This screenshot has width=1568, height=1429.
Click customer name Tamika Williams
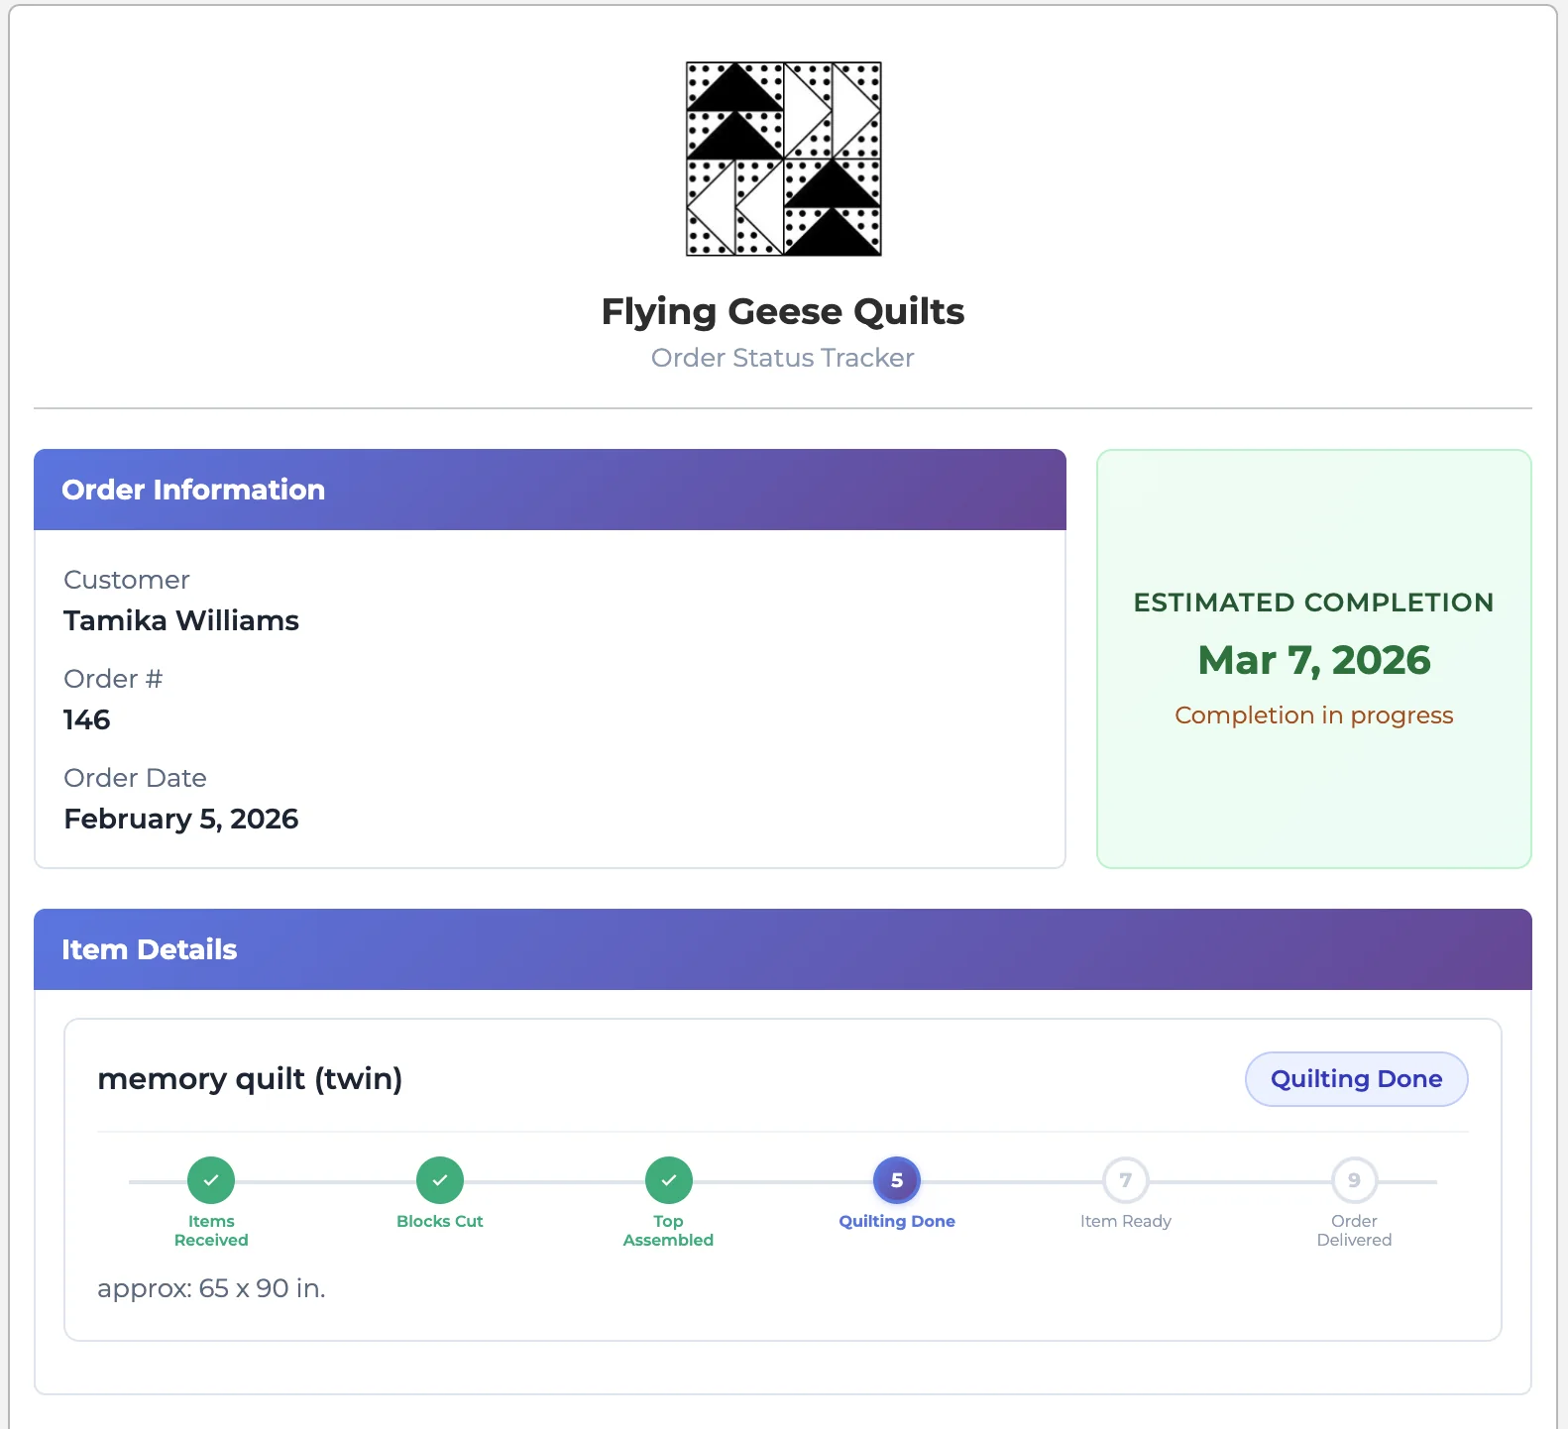(x=181, y=620)
